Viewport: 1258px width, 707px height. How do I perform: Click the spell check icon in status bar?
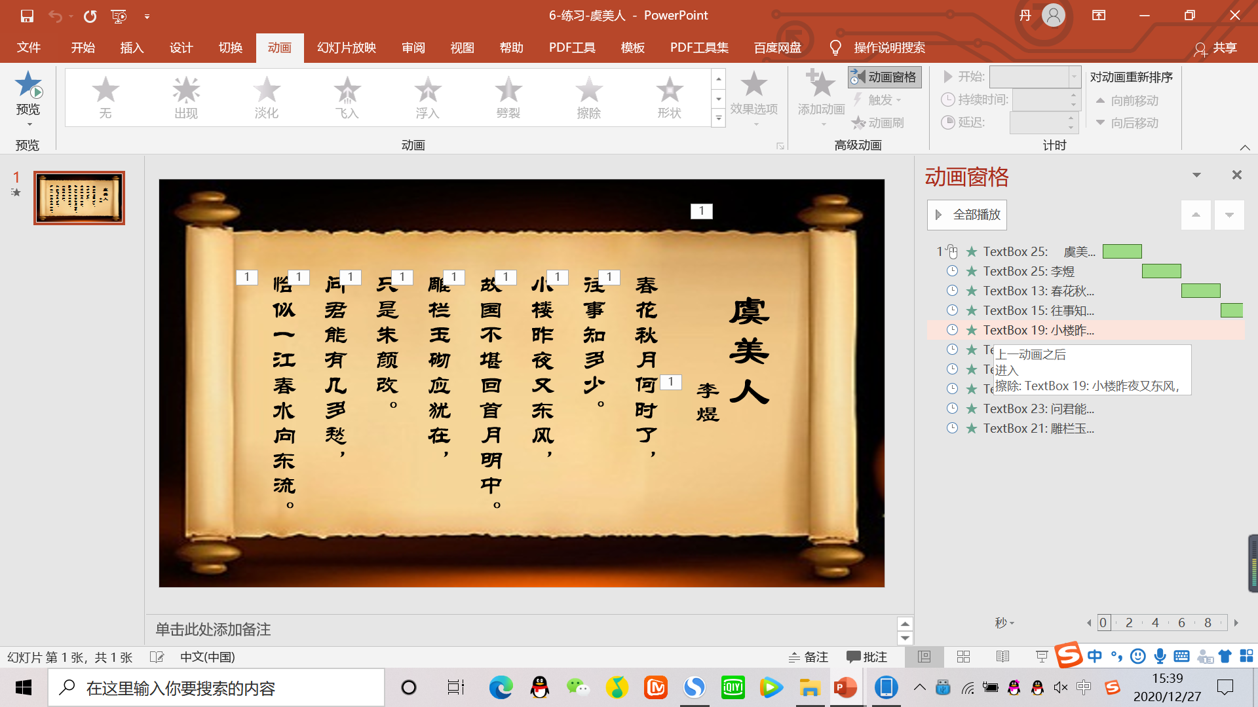pyautogui.click(x=157, y=657)
